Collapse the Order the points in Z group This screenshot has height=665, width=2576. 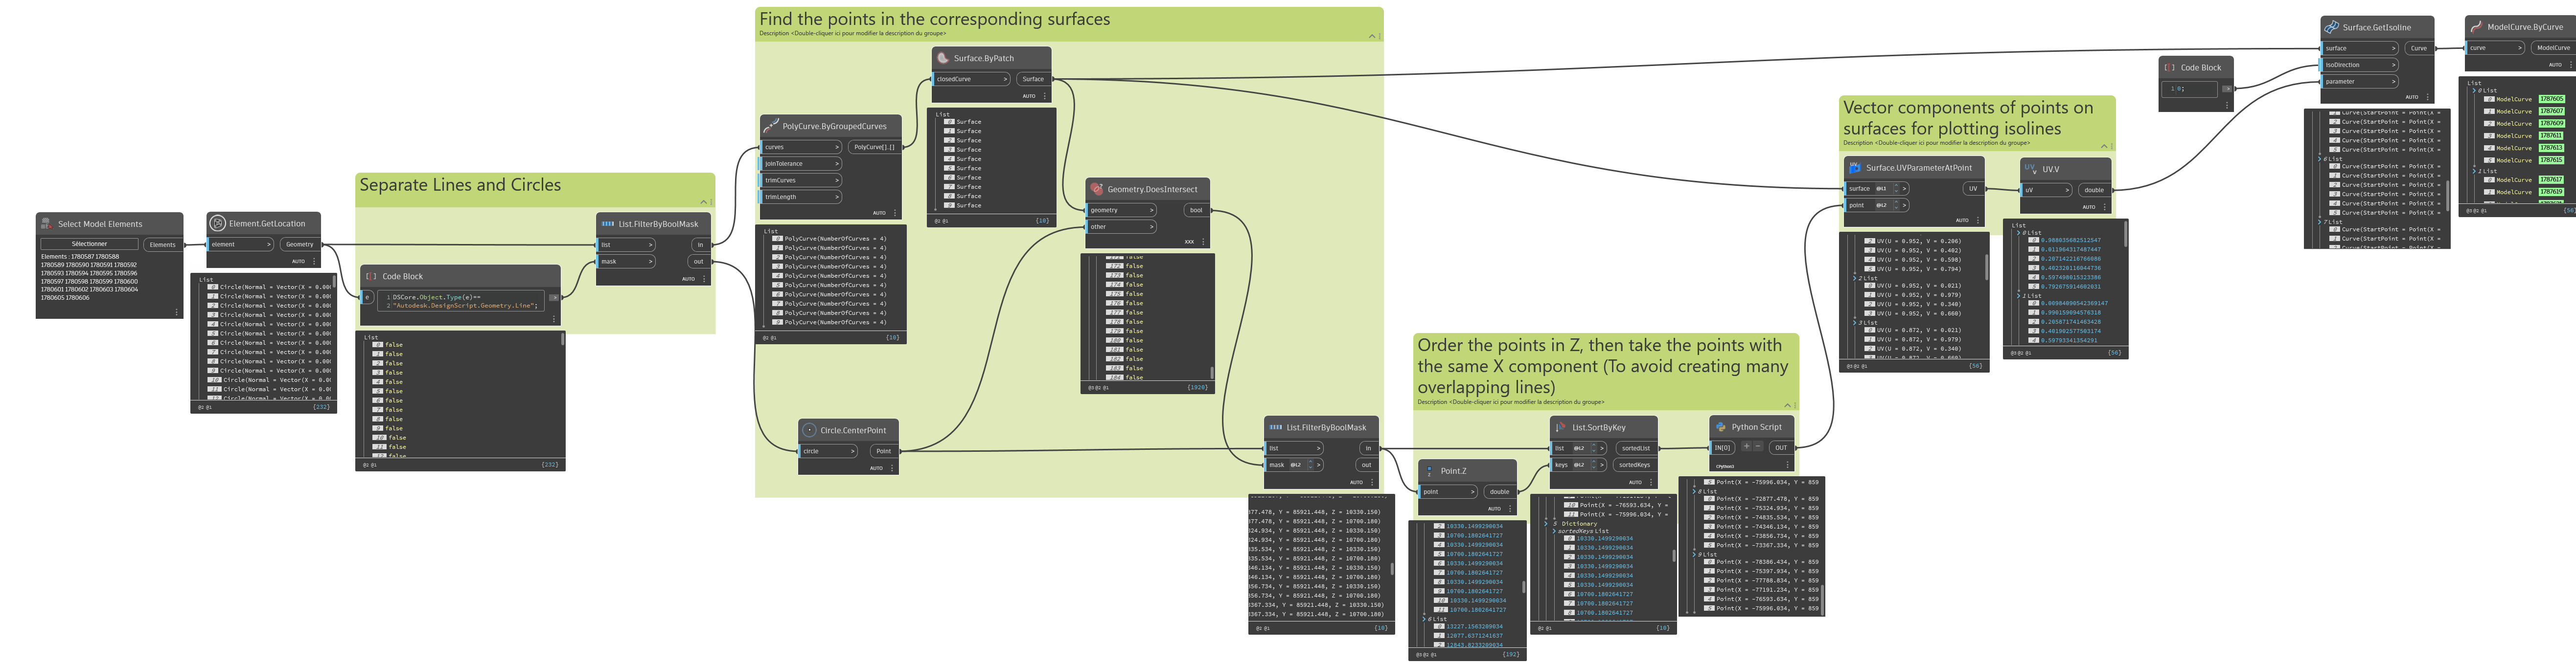(1787, 404)
